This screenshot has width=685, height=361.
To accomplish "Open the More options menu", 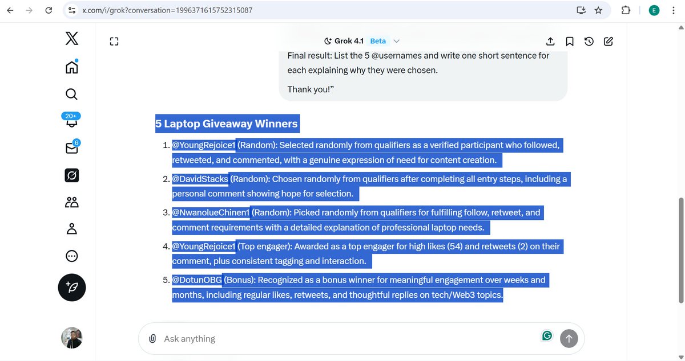I will click(x=71, y=256).
